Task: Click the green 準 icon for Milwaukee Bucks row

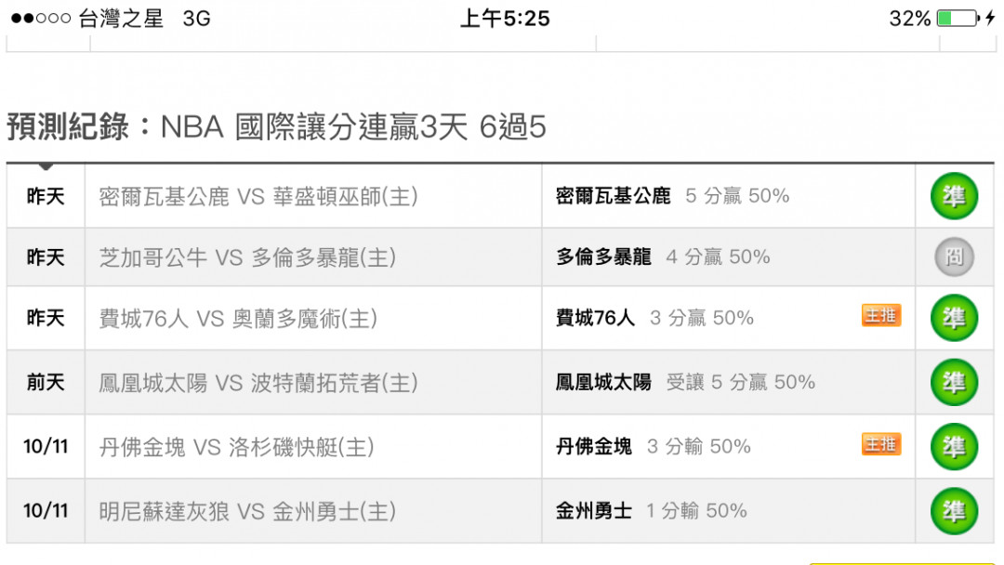Action: coord(954,196)
